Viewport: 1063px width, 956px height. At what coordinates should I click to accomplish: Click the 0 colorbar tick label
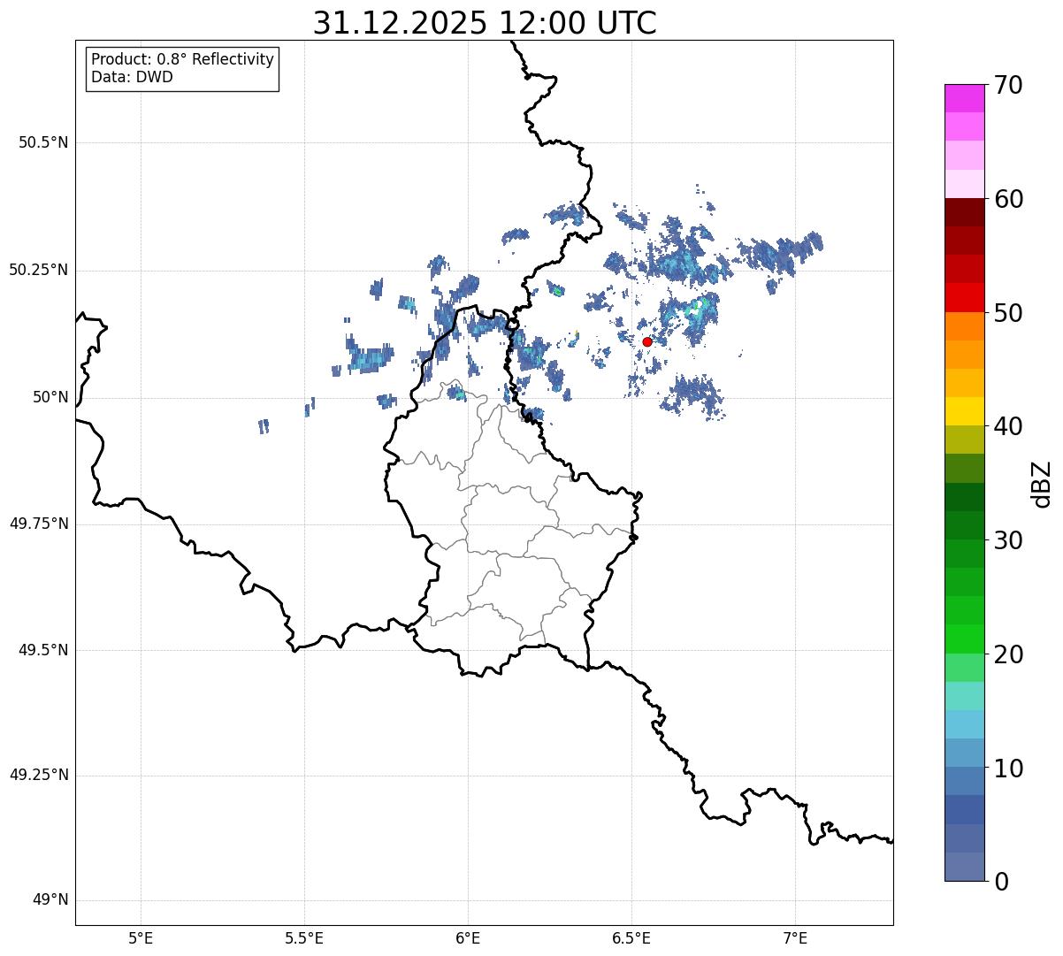tap(1001, 882)
